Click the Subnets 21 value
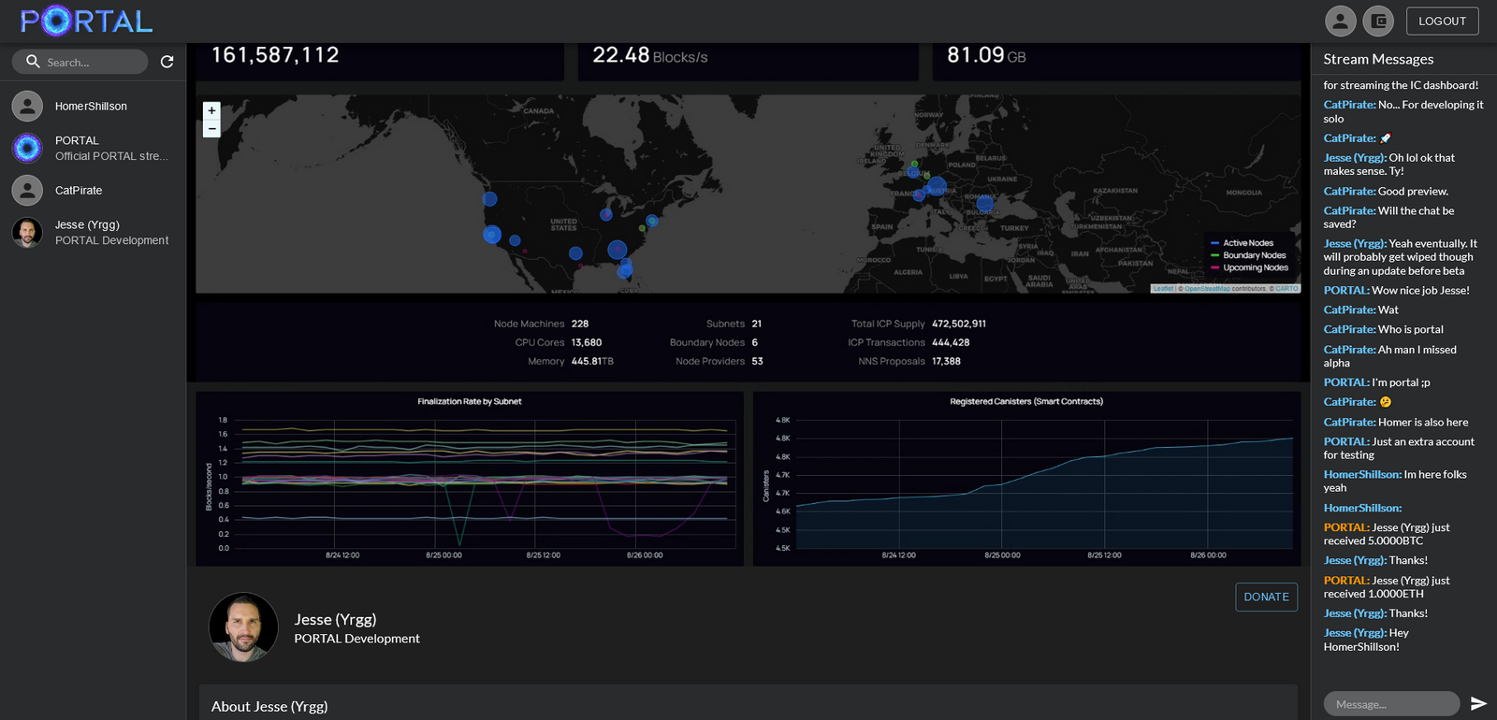Image resolution: width=1497 pixels, height=720 pixels. [756, 324]
